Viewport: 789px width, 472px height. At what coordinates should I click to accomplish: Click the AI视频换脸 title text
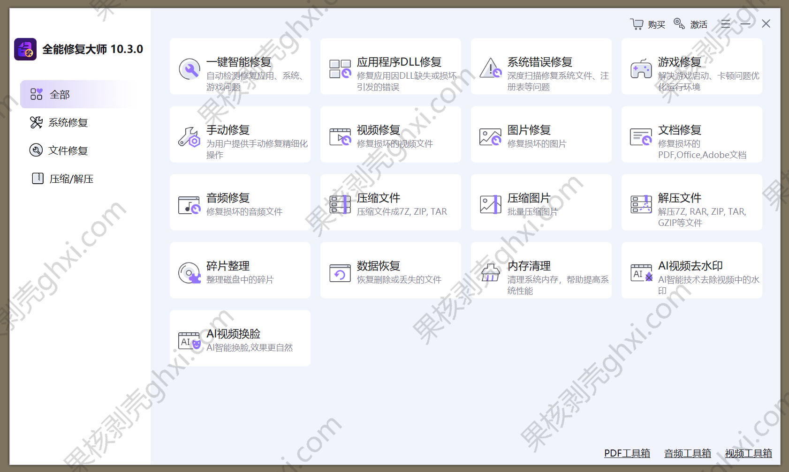click(234, 334)
